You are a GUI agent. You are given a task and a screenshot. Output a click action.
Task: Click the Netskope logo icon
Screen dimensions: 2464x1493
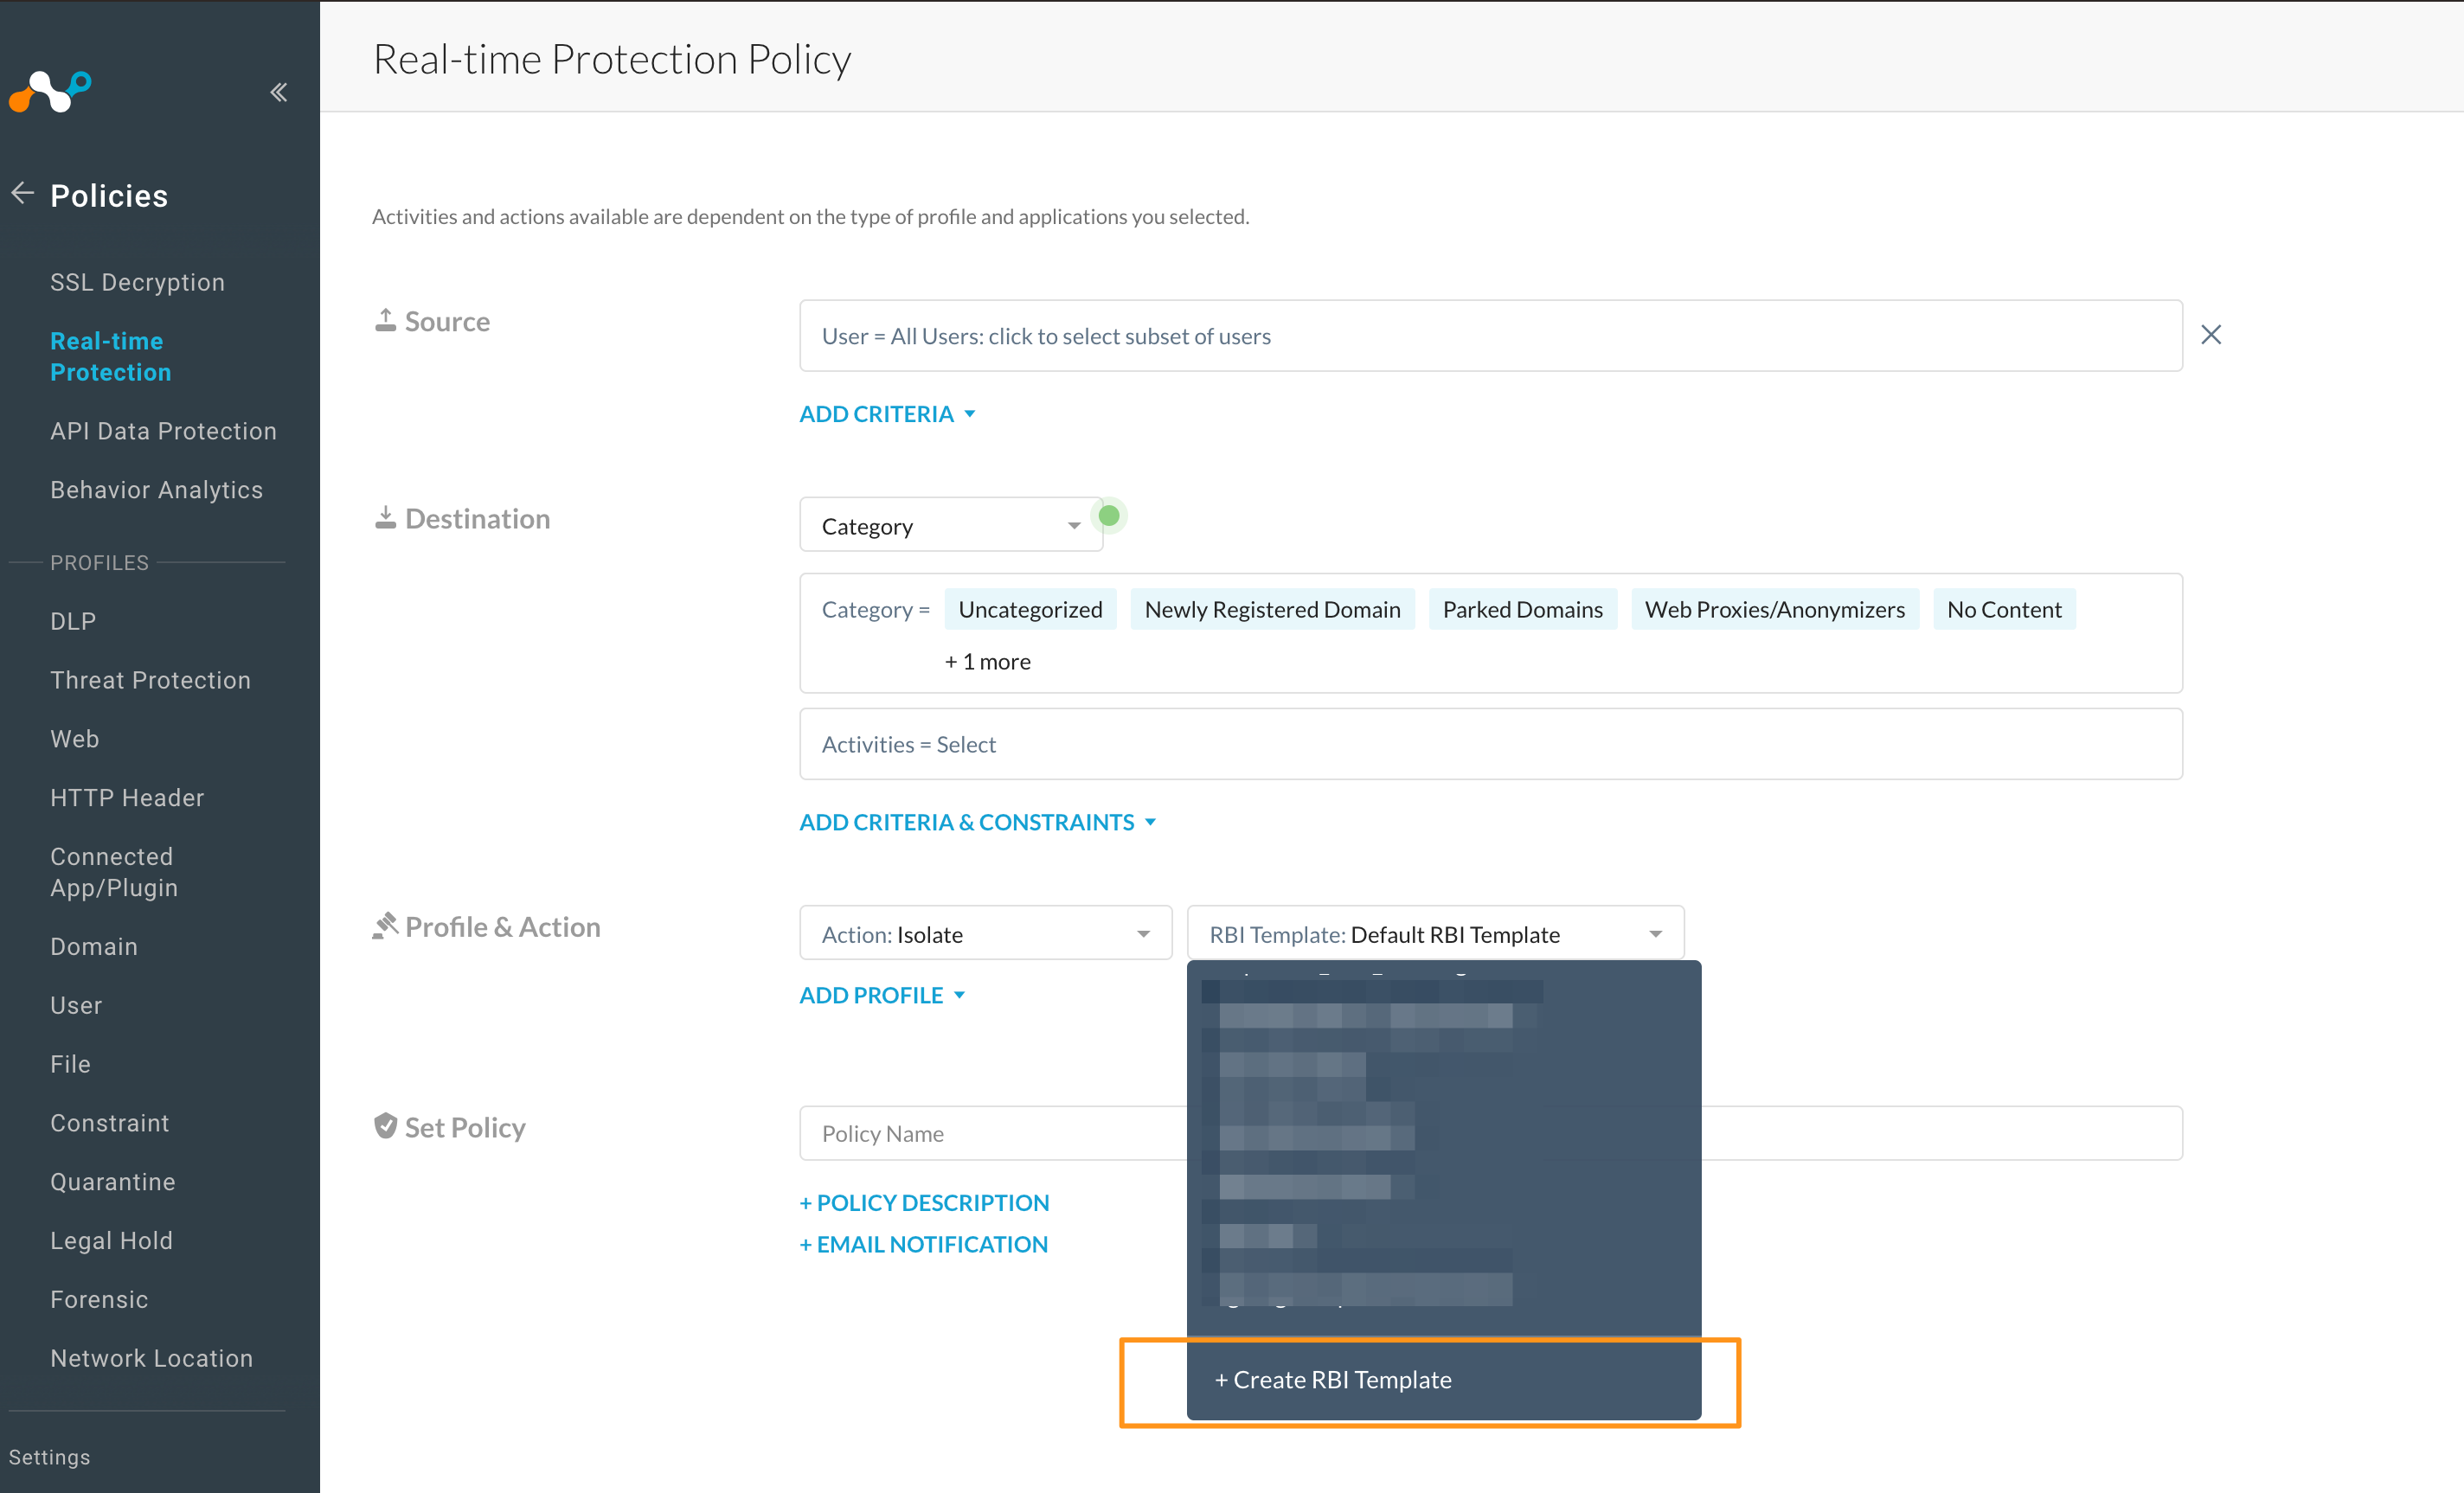[x=50, y=92]
